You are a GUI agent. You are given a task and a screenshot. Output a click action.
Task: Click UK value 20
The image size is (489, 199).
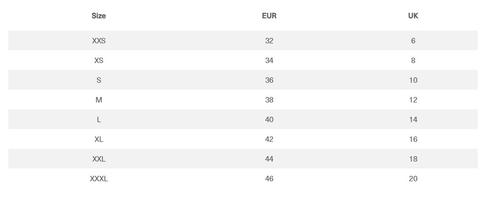pyautogui.click(x=413, y=179)
